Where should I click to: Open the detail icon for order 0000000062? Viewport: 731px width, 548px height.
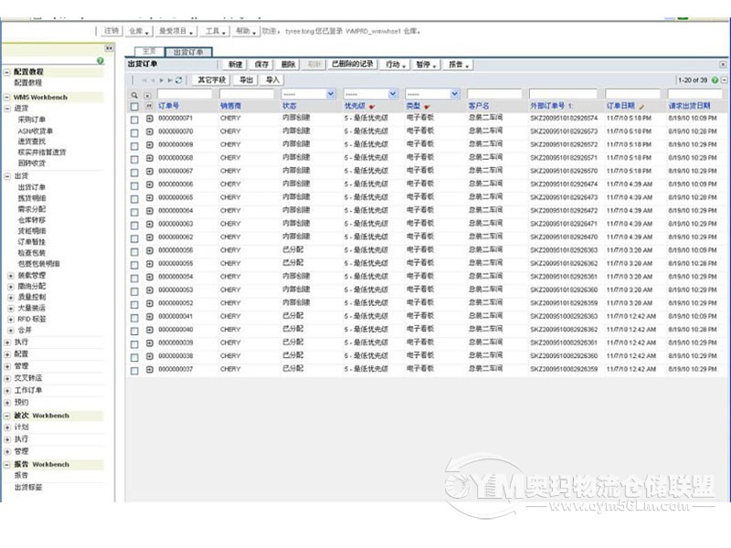(x=150, y=237)
